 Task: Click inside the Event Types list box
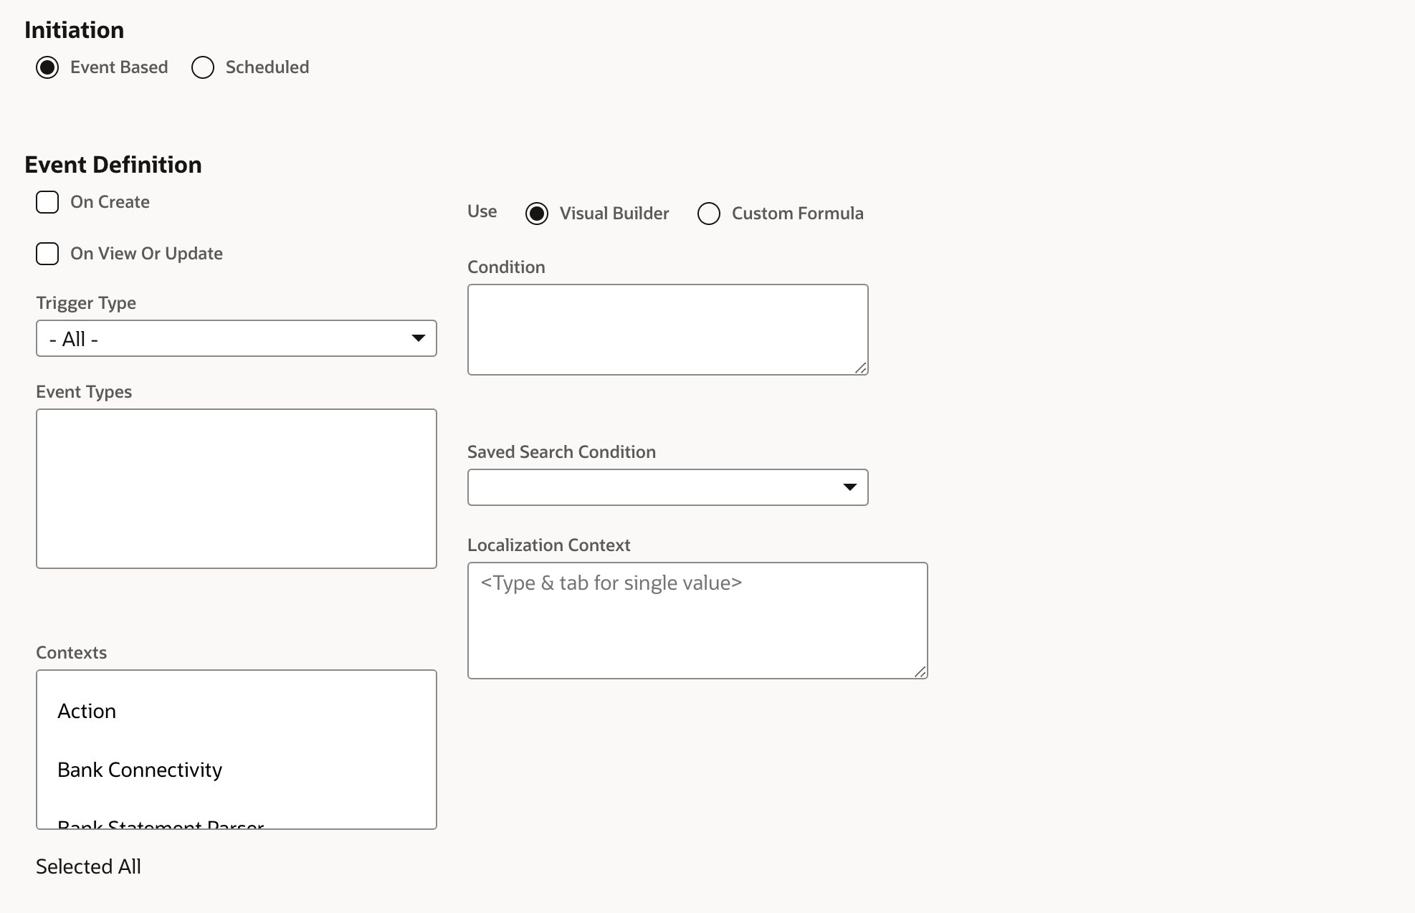click(x=236, y=488)
